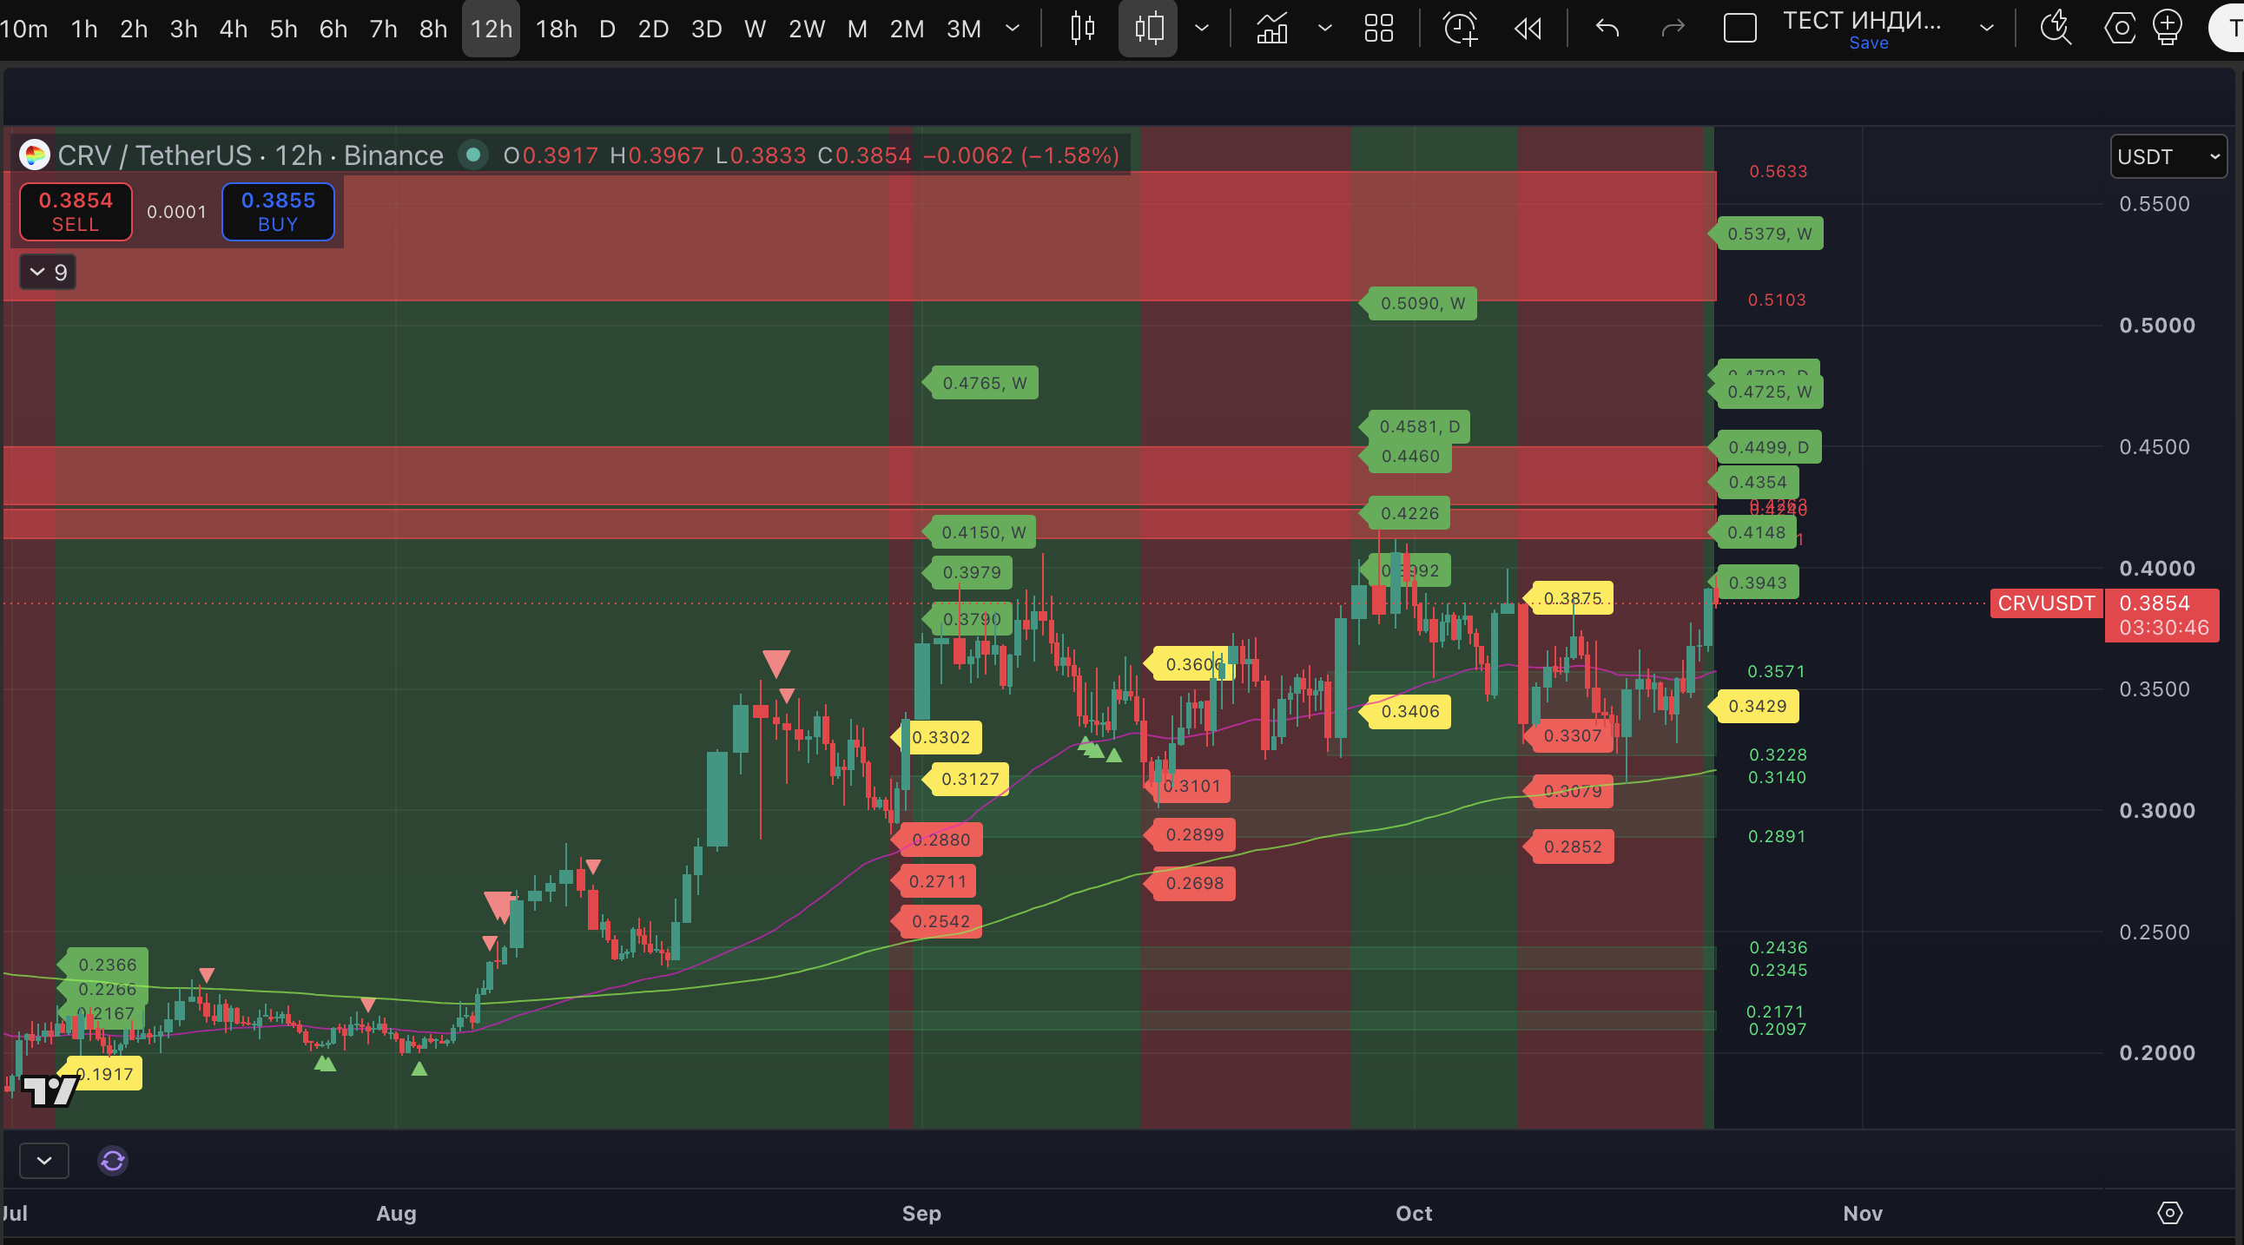This screenshot has width=2244, height=1245.
Task: Click the TradingView logo on chart
Action: tap(49, 1090)
